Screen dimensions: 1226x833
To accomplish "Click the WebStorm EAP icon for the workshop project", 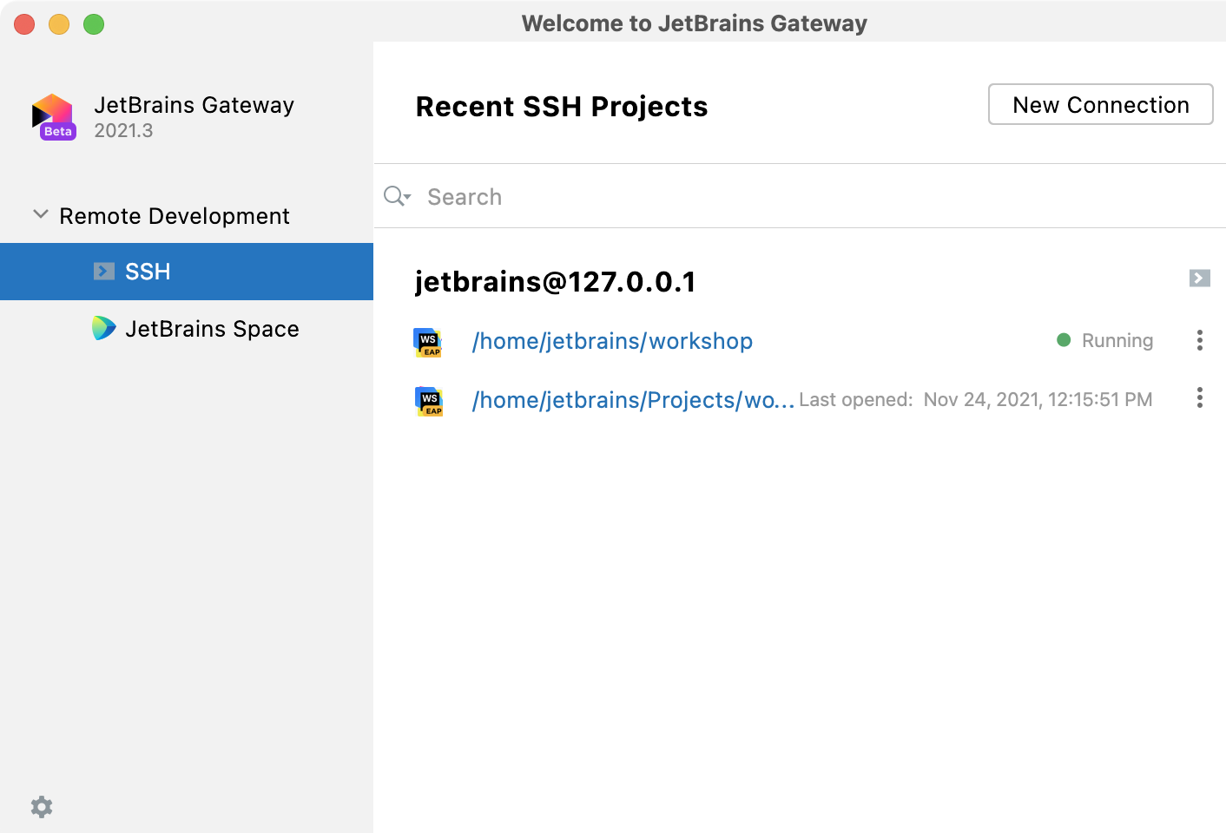I will [x=428, y=342].
